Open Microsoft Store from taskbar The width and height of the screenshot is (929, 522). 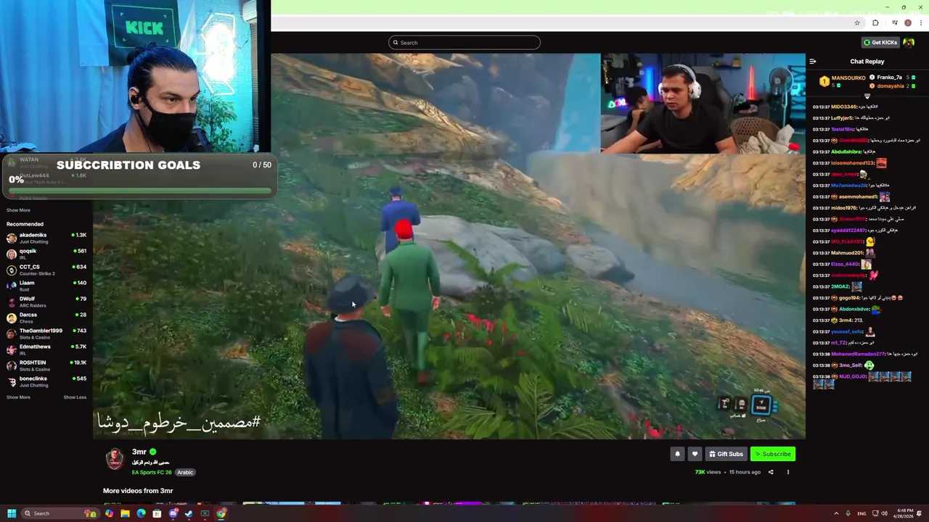click(x=157, y=513)
